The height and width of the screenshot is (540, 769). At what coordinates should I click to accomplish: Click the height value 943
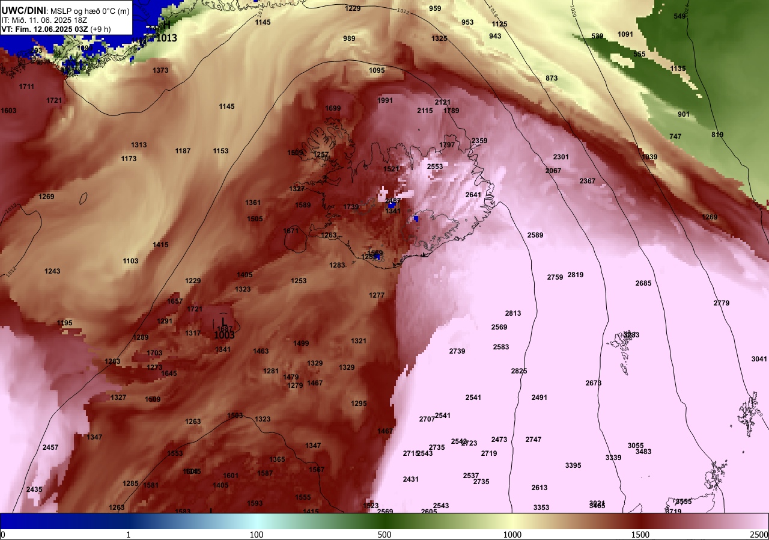tap(495, 36)
